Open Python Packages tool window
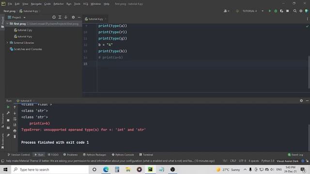Viewport: 310px width, 174px height. click(x=94, y=155)
